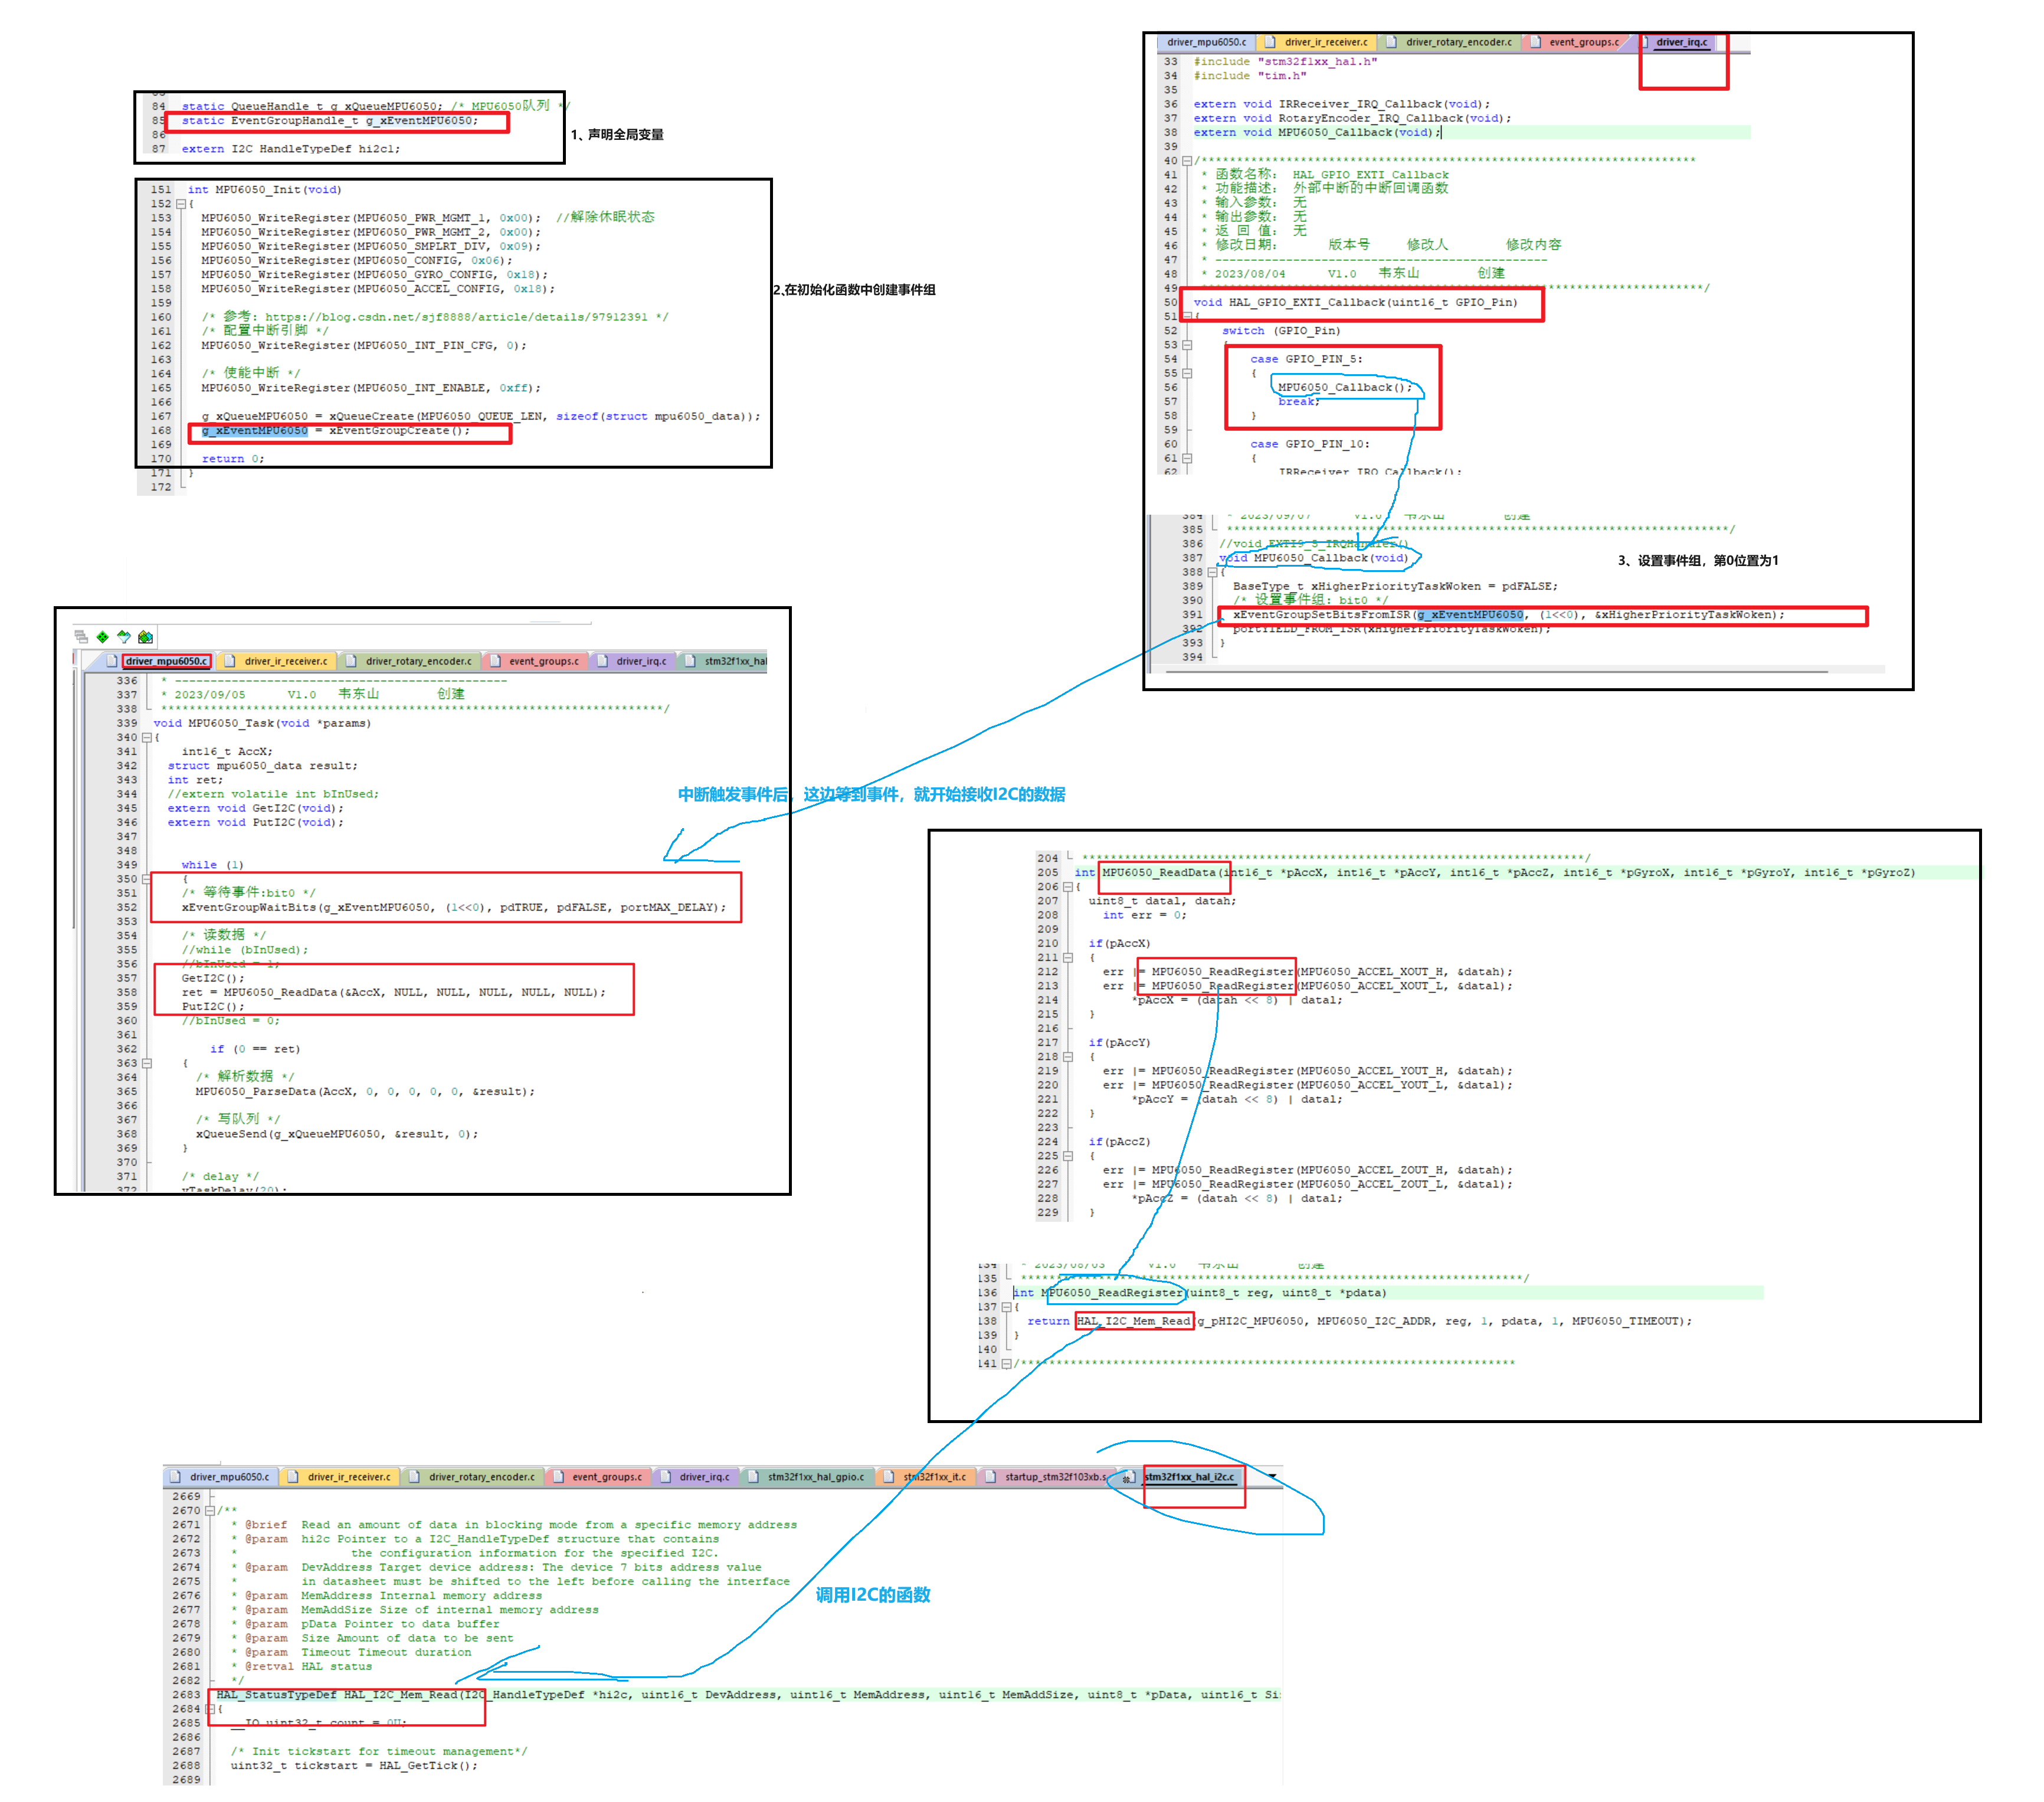This screenshot has width=2044, height=1802.
Task: Click the xEventGroupWaitBits call on line 352
Action: (454, 908)
